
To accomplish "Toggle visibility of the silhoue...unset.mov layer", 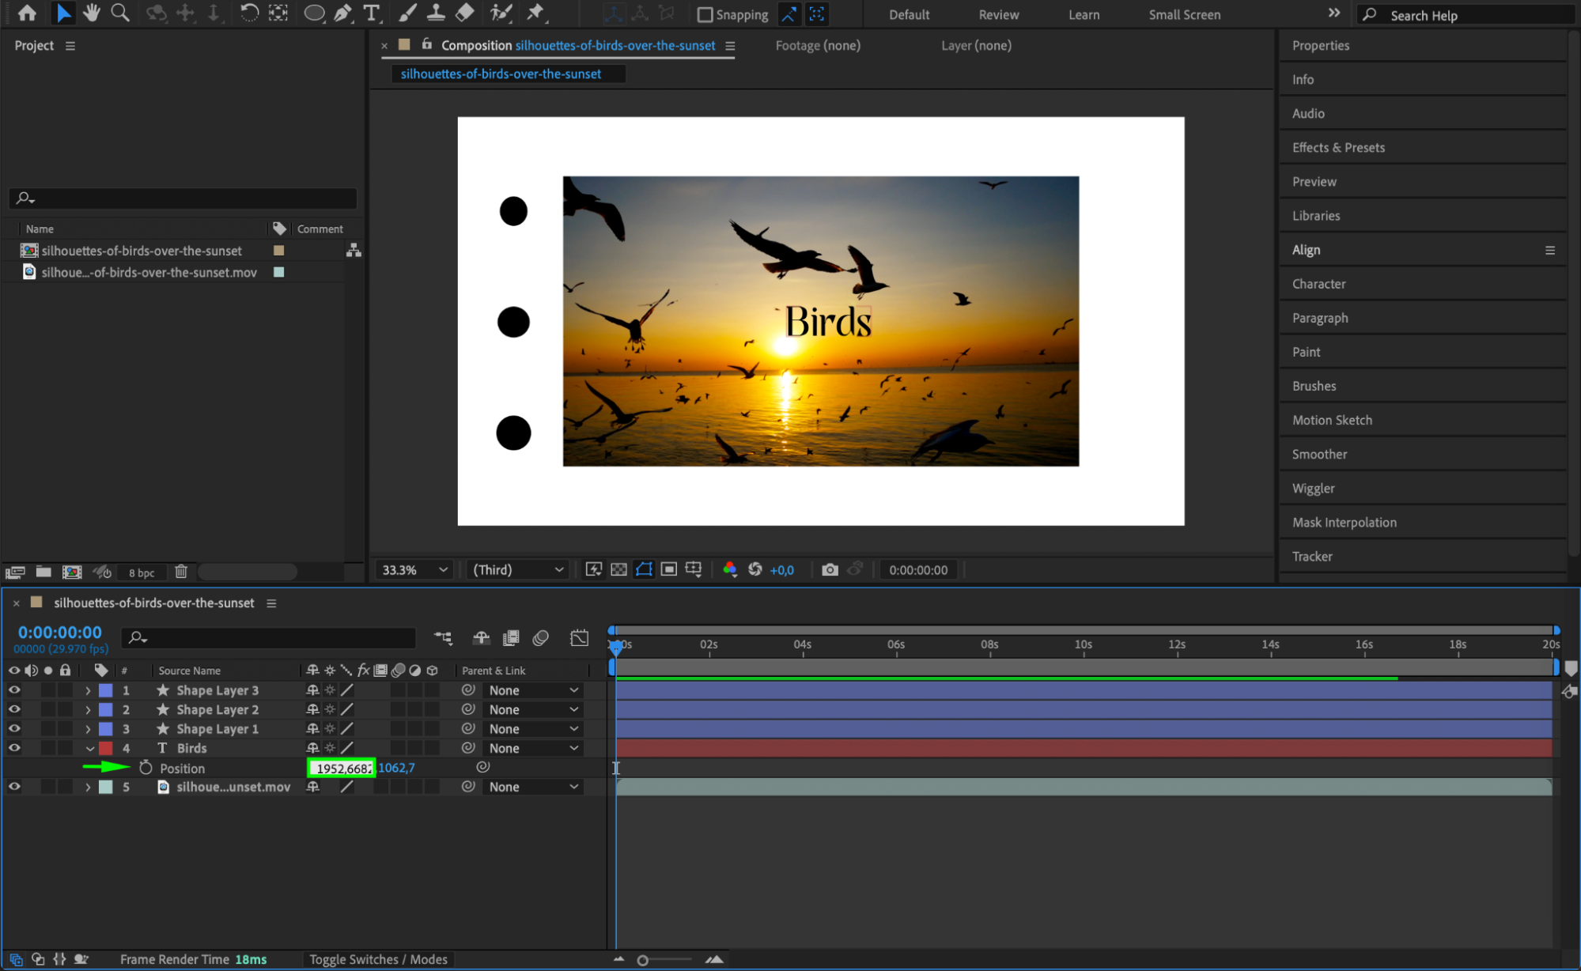I will pos(14,787).
